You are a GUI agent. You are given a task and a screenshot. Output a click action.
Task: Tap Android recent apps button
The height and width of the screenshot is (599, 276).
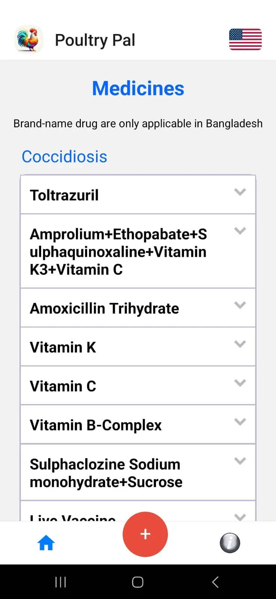(x=61, y=582)
